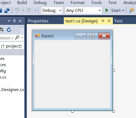This screenshot has height=118, width=136.
Task: Select the highlighted project row
Action: (12, 52)
